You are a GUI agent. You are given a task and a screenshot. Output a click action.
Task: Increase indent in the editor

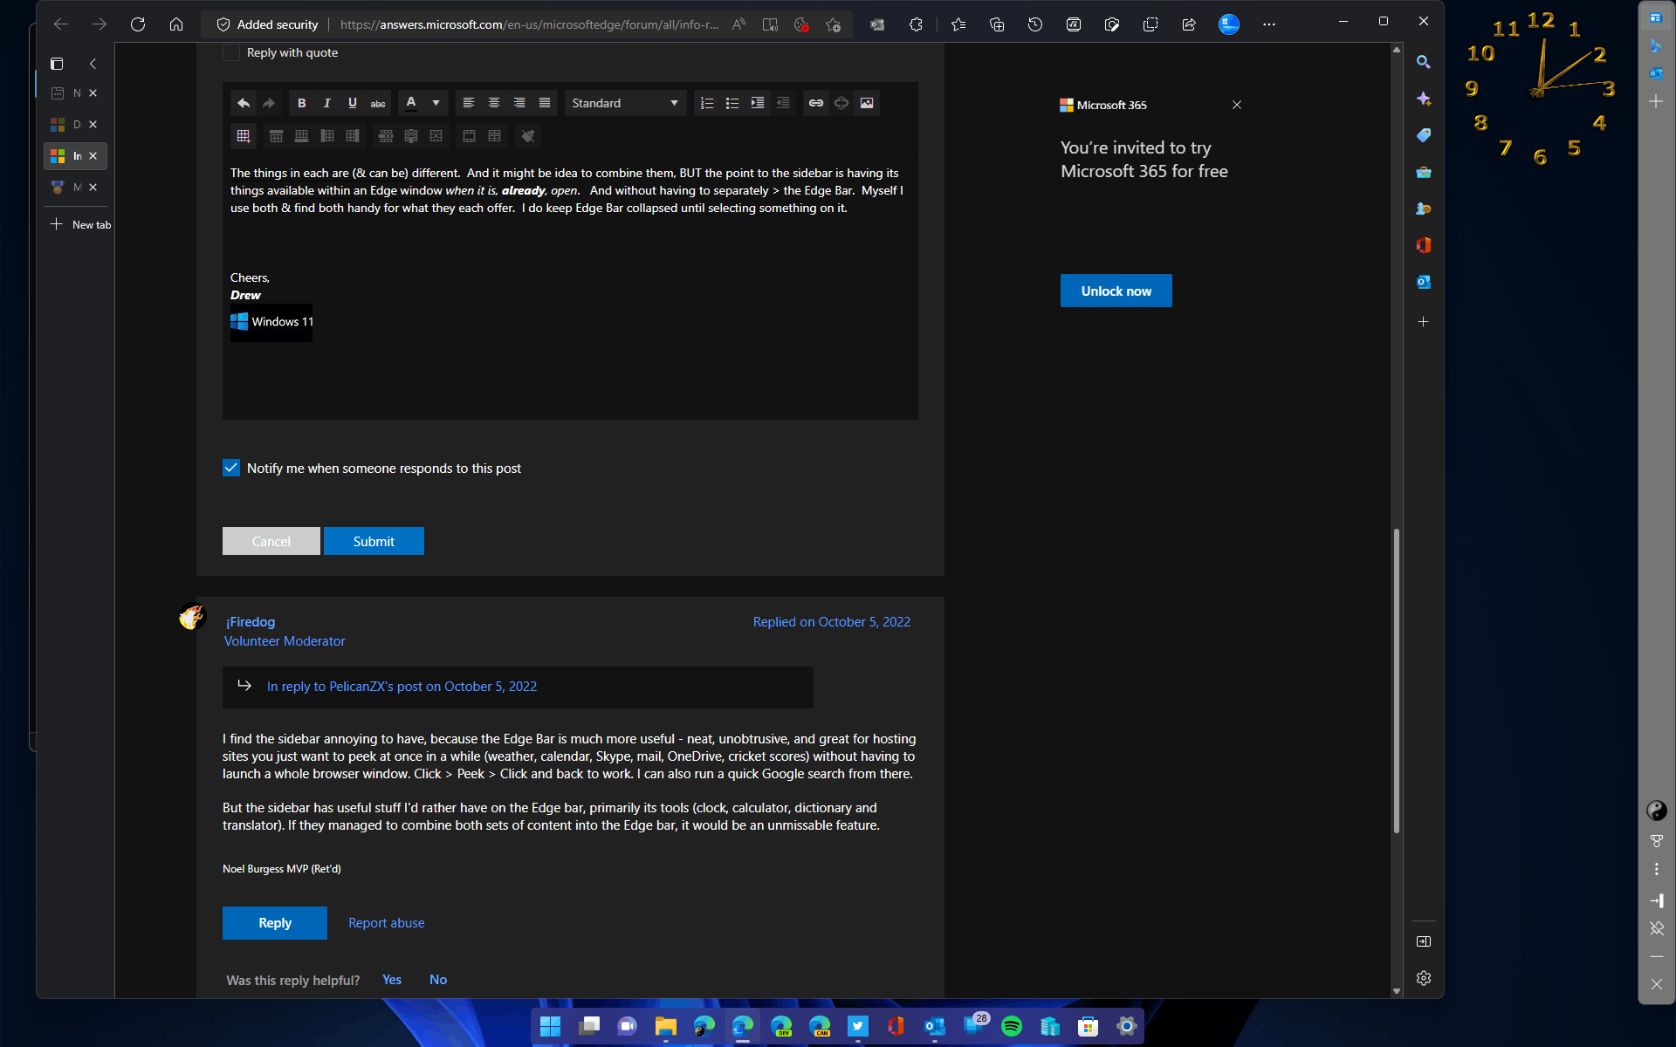758,103
